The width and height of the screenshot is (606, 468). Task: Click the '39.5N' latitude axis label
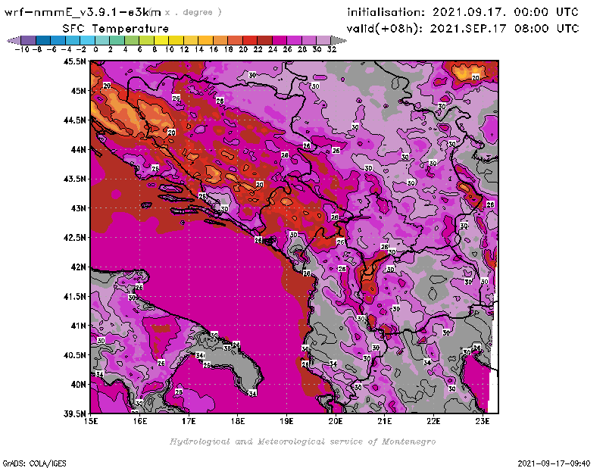(x=75, y=413)
